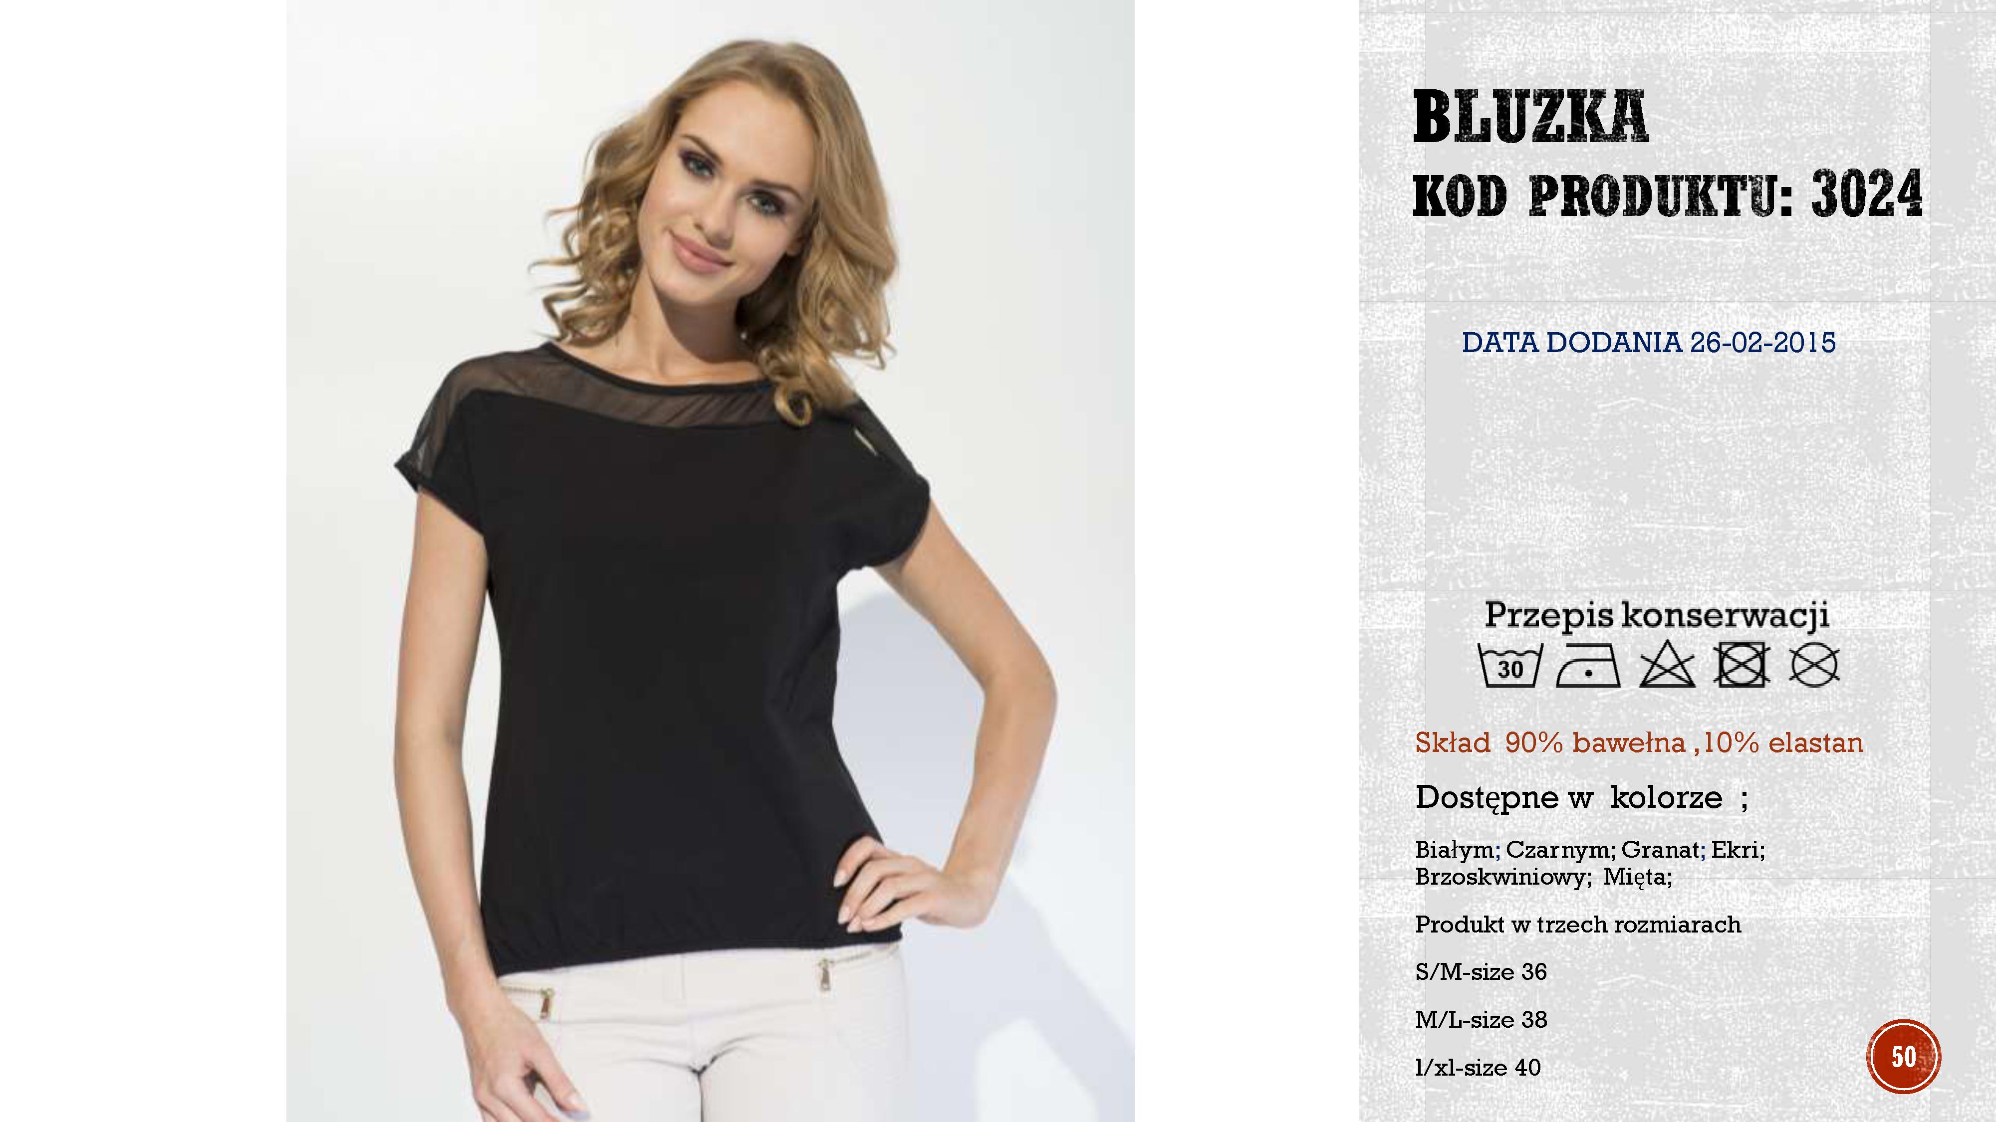Image resolution: width=1996 pixels, height=1122 pixels.
Task: Select the l/xl-size 40 entry
Action: tap(1478, 1068)
